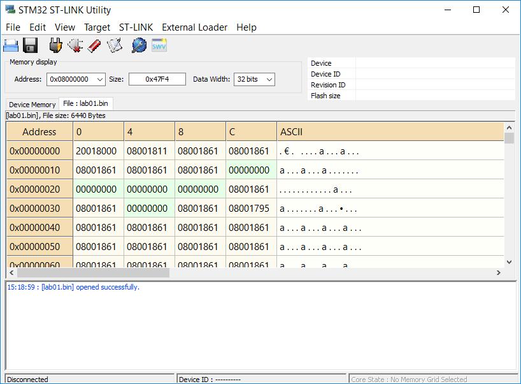Viewport: 521px width, 384px height.
Task: Click address row 0x00000000
Action: pyautogui.click(x=39, y=151)
